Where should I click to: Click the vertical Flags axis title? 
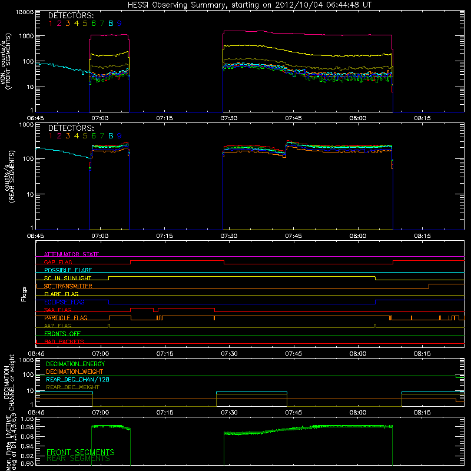tap(24, 294)
